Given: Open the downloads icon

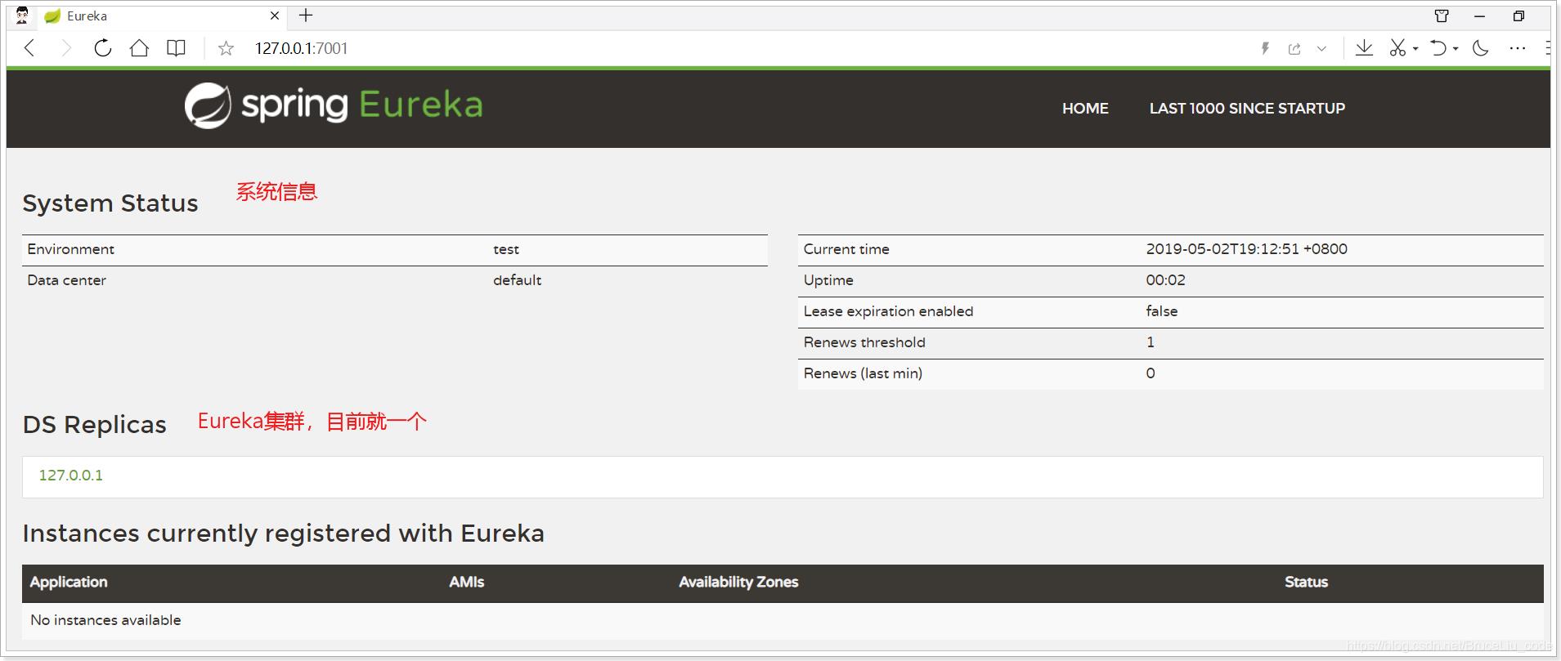Looking at the screenshot, I should pyautogui.click(x=1364, y=48).
